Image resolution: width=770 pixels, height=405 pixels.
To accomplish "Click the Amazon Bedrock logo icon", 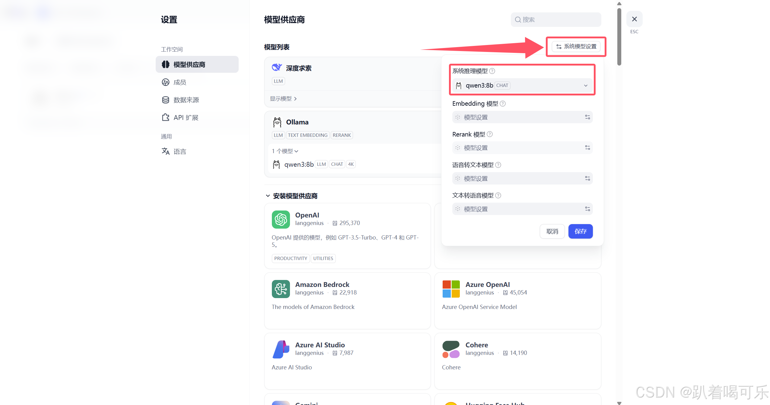I will (x=281, y=289).
